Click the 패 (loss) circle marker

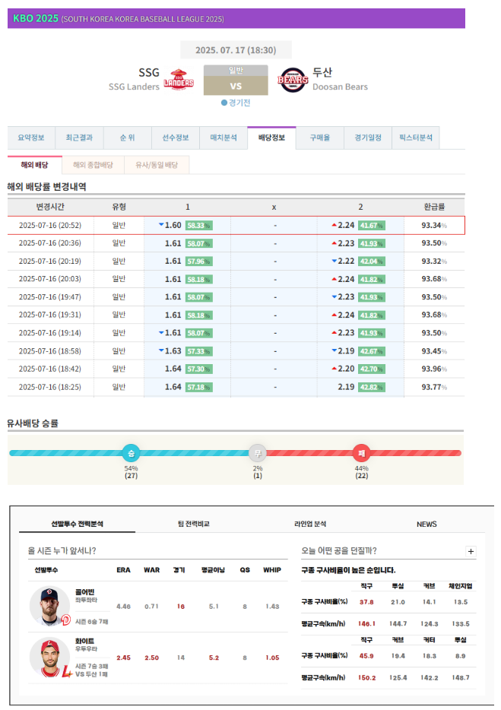click(x=361, y=453)
